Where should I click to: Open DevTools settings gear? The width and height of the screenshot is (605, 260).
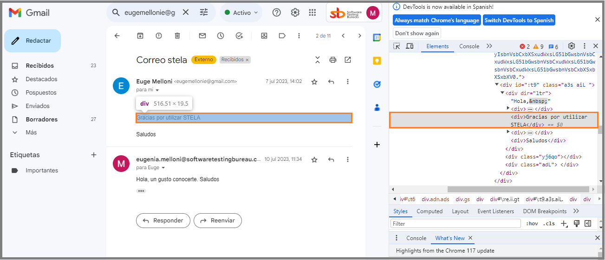point(572,46)
